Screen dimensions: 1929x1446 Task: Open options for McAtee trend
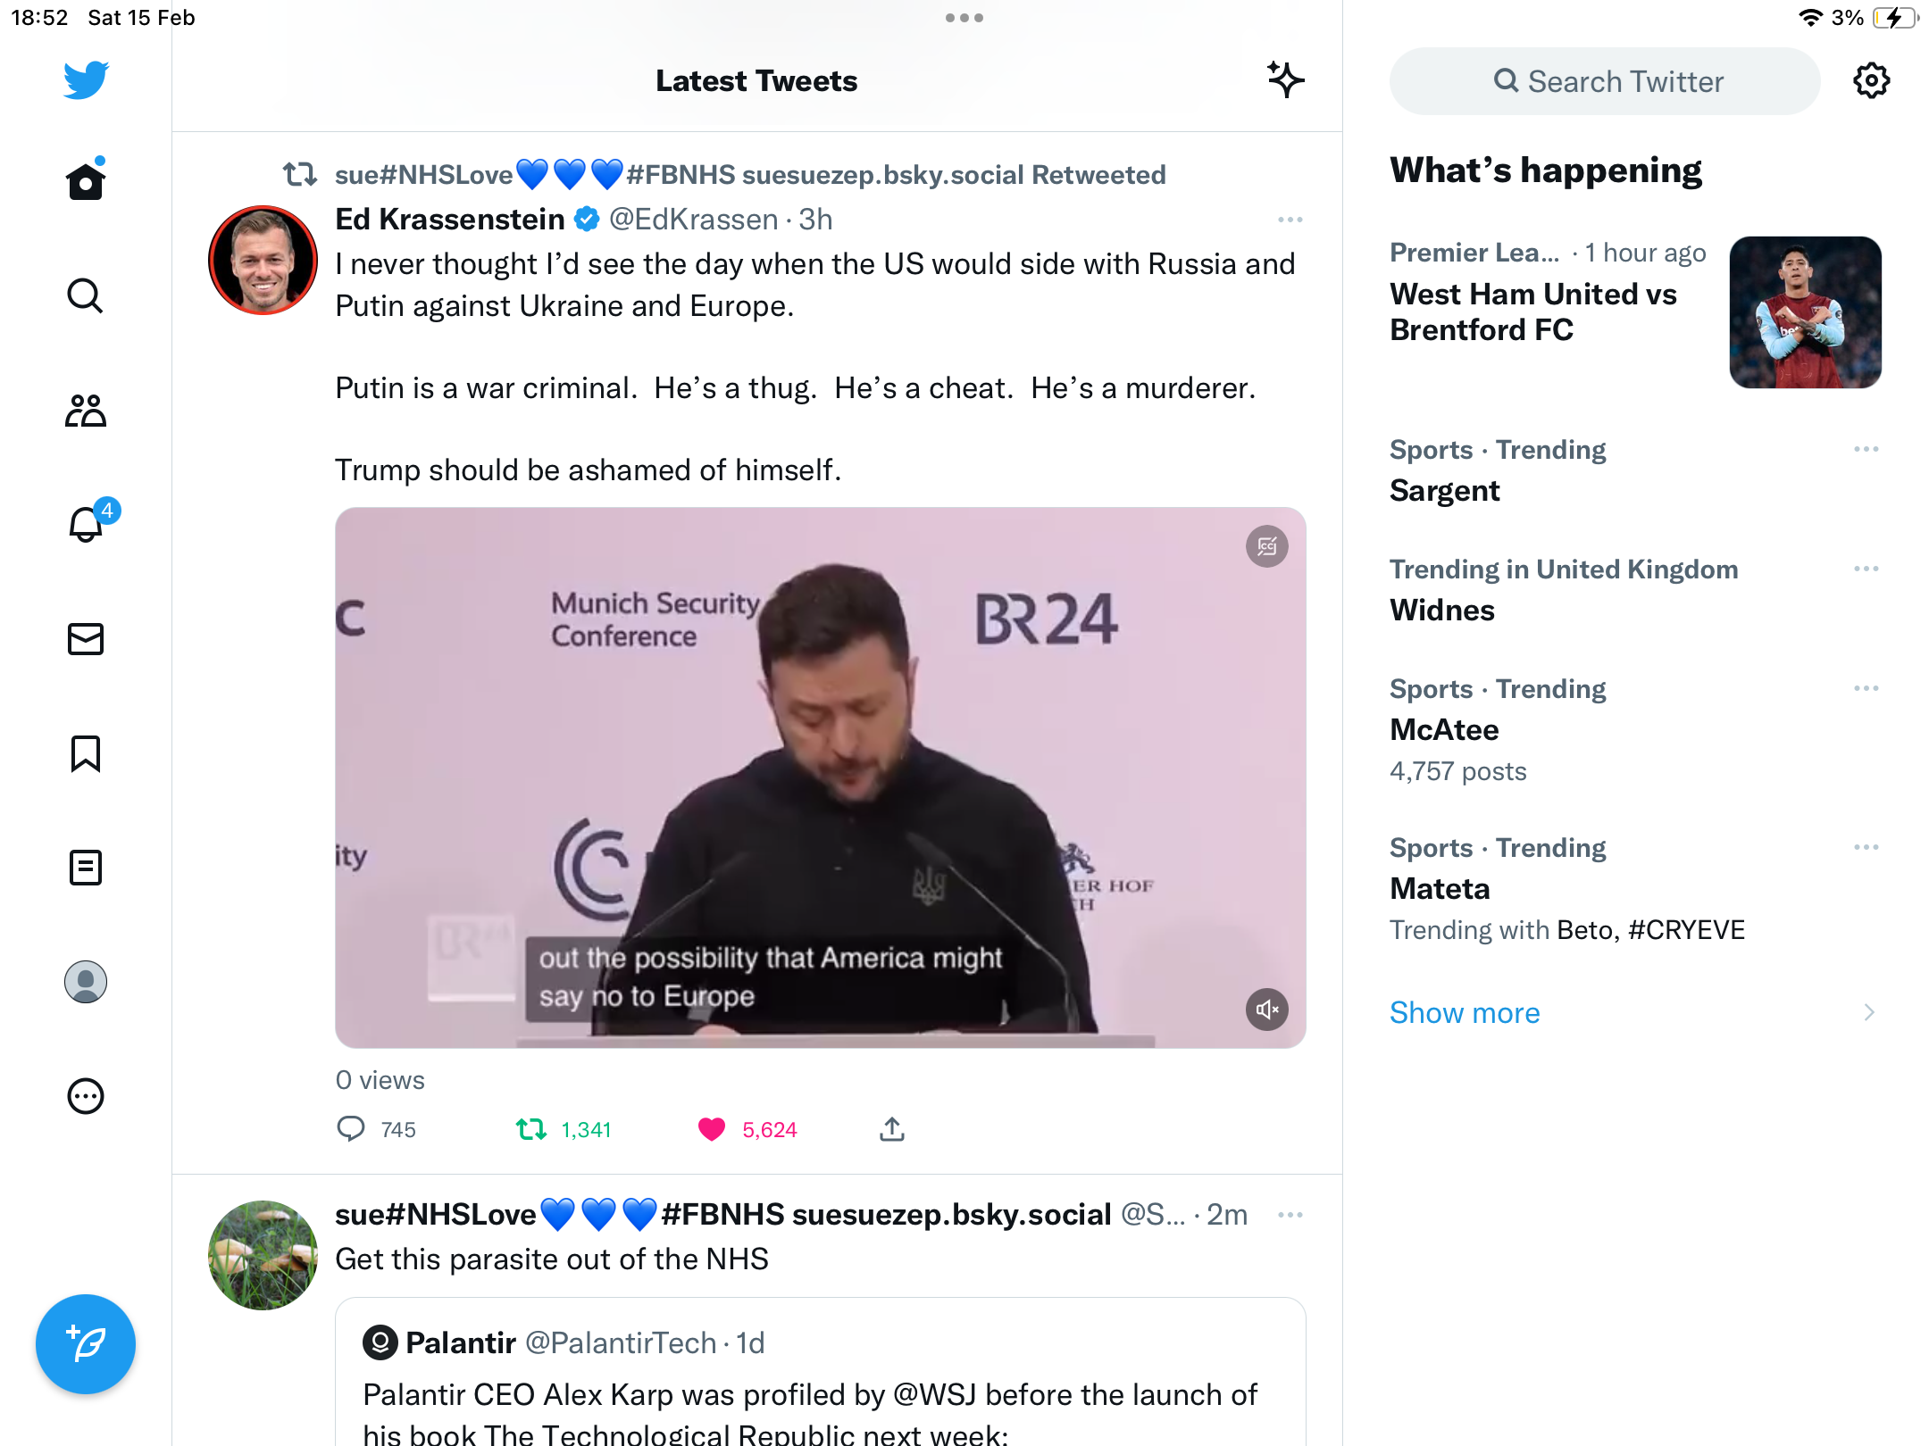pos(1866,688)
